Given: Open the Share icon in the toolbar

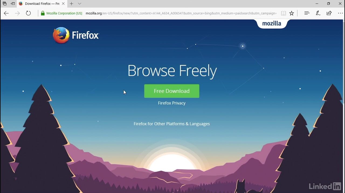Looking at the screenshot, I should tap(329, 13).
